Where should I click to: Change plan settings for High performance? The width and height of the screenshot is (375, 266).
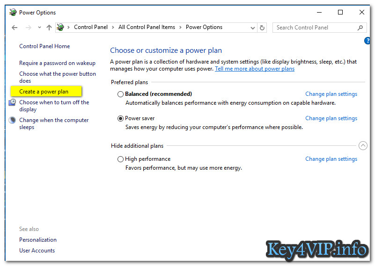pyautogui.click(x=331, y=159)
